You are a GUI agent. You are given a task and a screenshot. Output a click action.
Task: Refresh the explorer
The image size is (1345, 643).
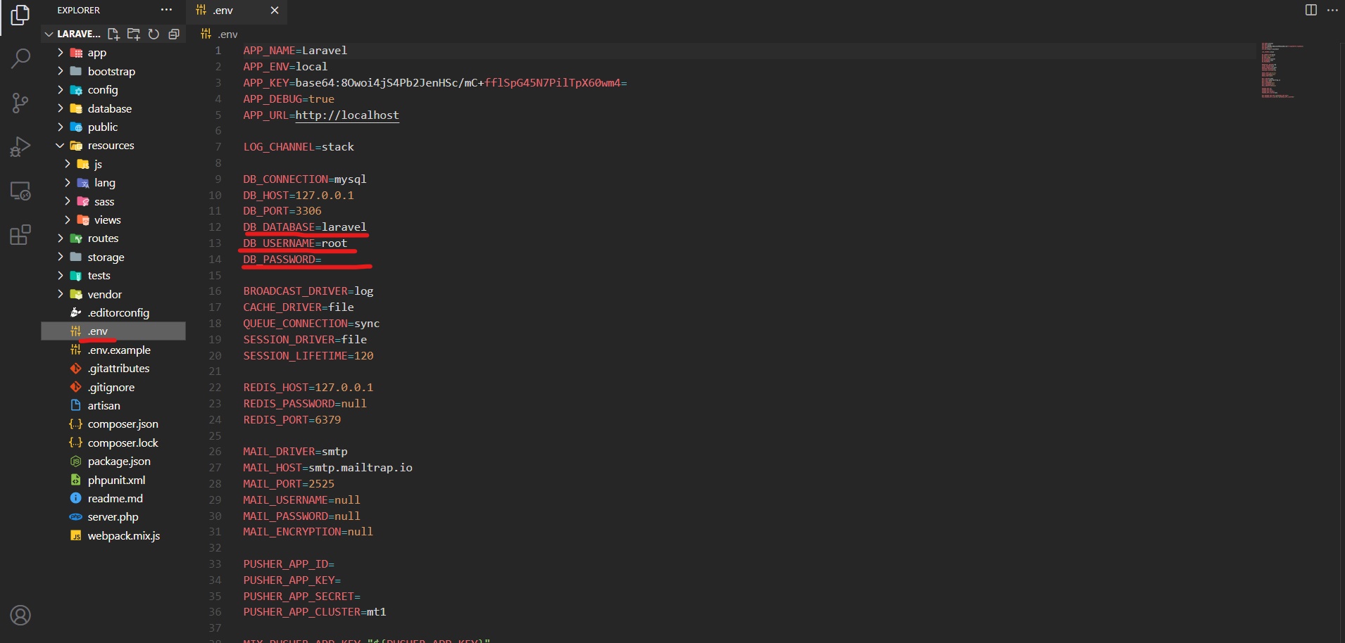point(154,34)
